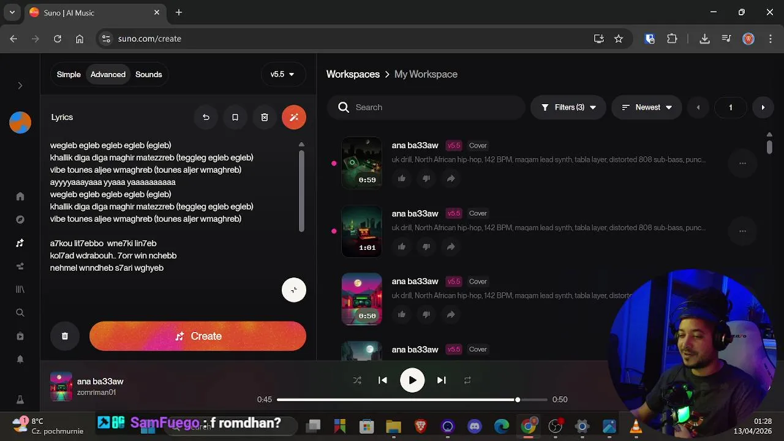The height and width of the screenshot is (441, 784).
Task: Open Create music-note icon in sidebar
Action: click(x=20, y=243)
